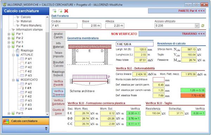Click the tree scrollbar down arrow

click(x=47, y=114)
